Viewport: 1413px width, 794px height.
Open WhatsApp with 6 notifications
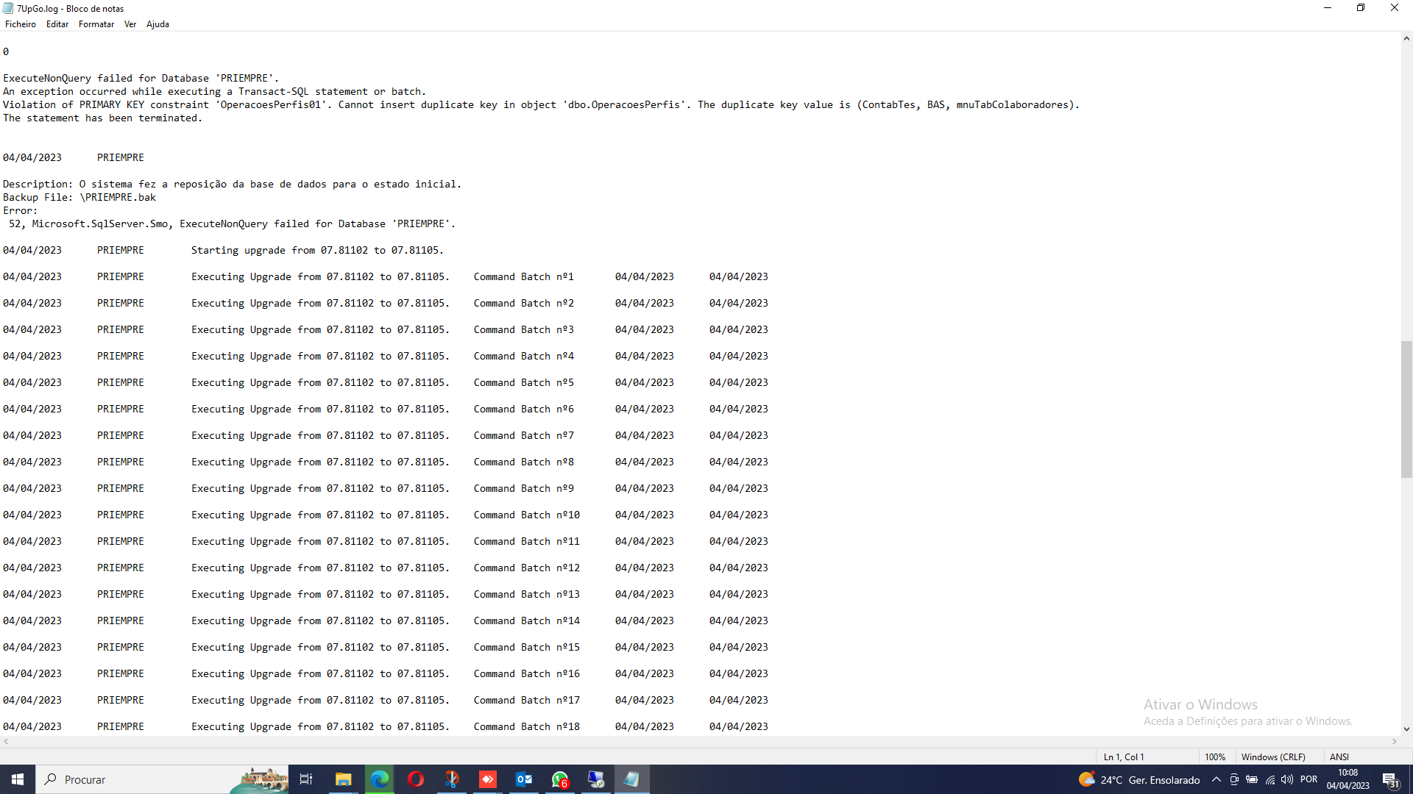[x=560, y=779]
